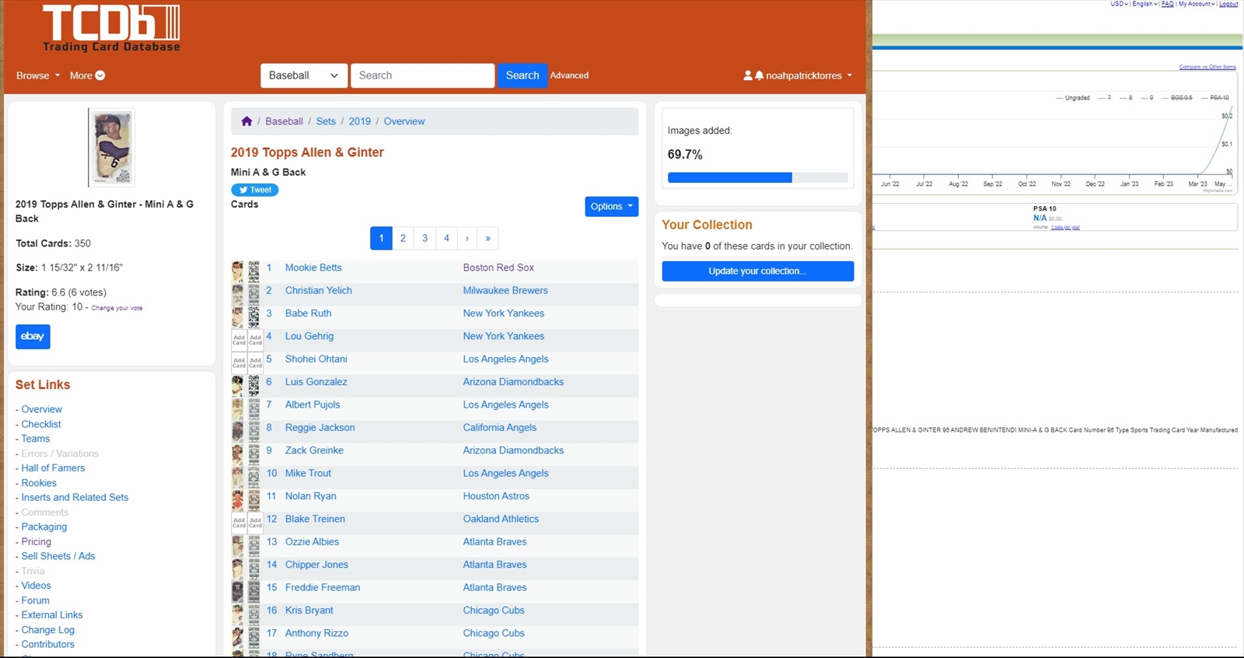Select page 1 in pagination
This screenshot has height=658, width=1244.
381,238
